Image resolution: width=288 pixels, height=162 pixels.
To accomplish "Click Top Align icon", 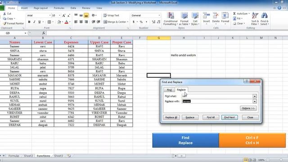I will [76, 15].
